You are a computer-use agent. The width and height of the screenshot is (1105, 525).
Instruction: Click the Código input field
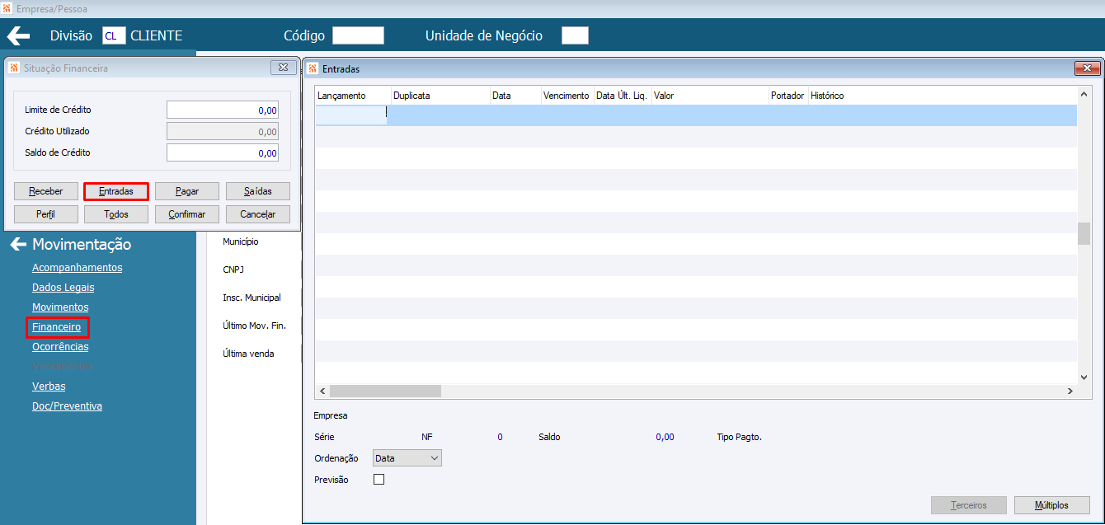(358, 35)
